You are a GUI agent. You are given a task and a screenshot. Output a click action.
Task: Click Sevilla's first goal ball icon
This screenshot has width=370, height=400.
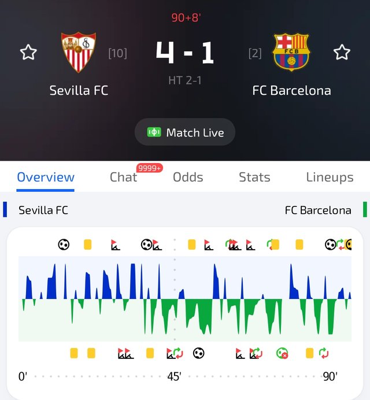coord(64,245)
